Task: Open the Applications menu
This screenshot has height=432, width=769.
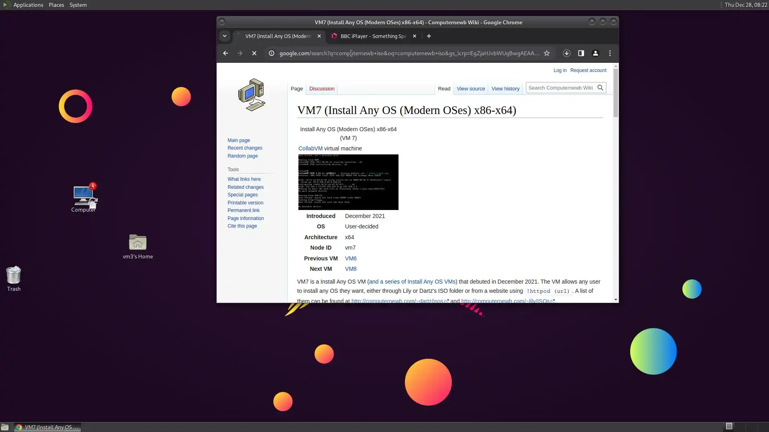Action: coord(28,5)
